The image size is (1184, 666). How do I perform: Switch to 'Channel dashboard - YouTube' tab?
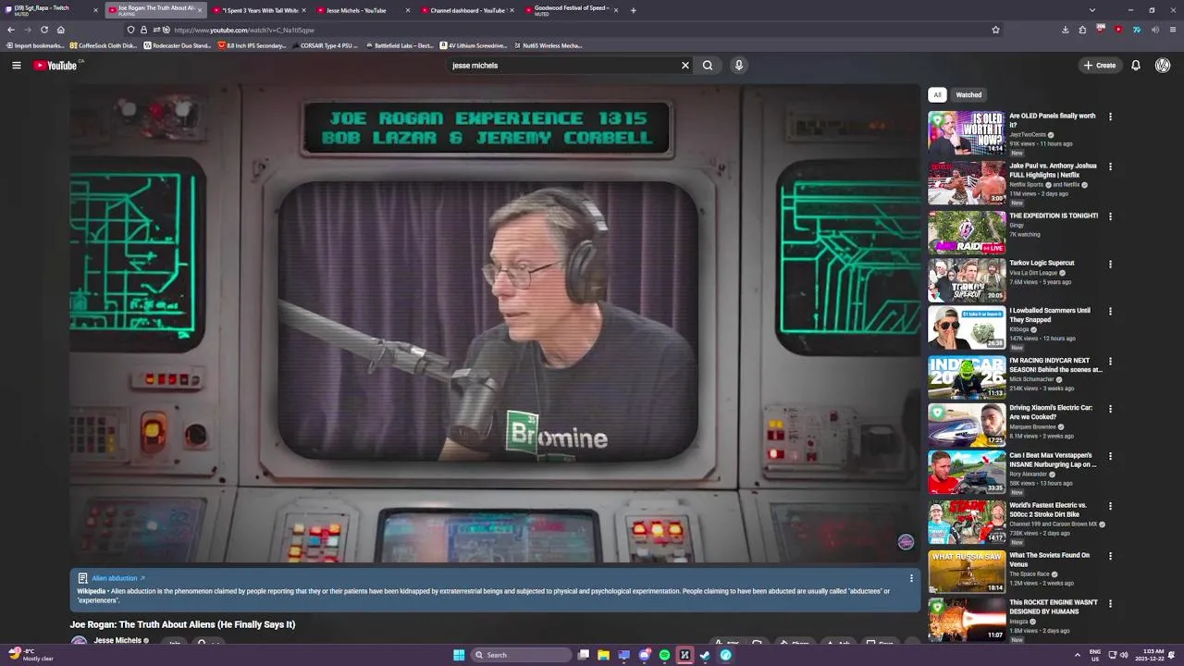tap(467, 10)
